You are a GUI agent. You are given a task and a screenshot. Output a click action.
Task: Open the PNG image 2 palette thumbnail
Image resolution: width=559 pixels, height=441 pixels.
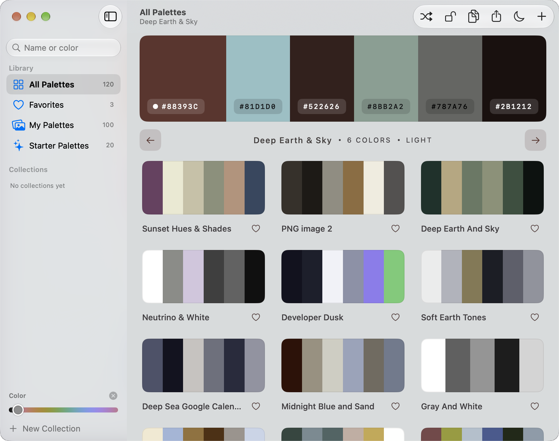coord(343,188)
